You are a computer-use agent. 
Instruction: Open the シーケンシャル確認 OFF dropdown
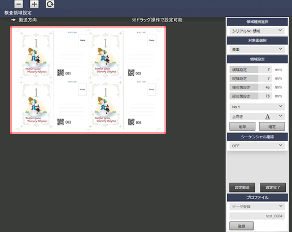point(257,146)
